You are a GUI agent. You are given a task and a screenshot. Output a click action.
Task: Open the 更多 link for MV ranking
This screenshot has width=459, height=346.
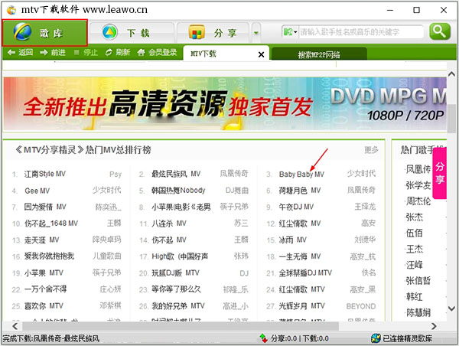tap(371, 150)
